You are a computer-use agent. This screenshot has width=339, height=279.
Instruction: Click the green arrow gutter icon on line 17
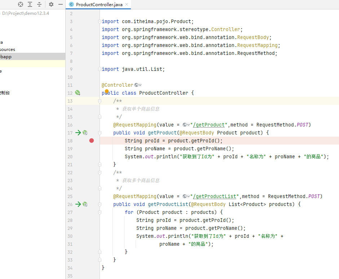tap(78, 133)
